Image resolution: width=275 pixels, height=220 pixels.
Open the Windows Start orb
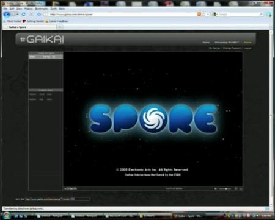(x=7, y=215)
